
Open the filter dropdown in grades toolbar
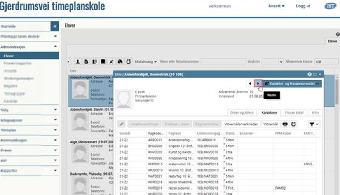(x=314, y=124)
